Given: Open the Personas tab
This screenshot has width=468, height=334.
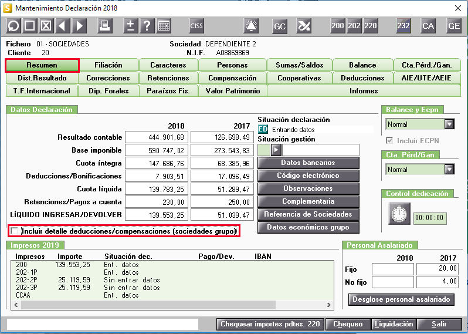Looking at the screenshot, I should point(232,65).
